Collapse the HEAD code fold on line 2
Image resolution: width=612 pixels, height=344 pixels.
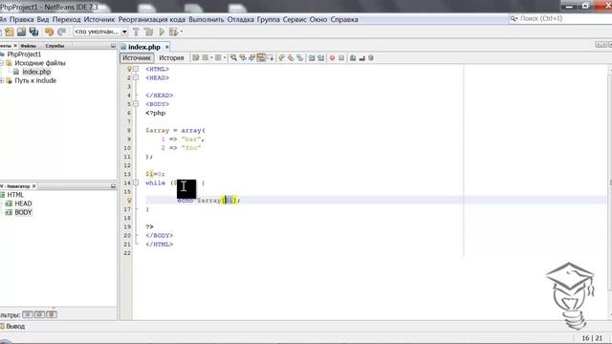[136, 77]
